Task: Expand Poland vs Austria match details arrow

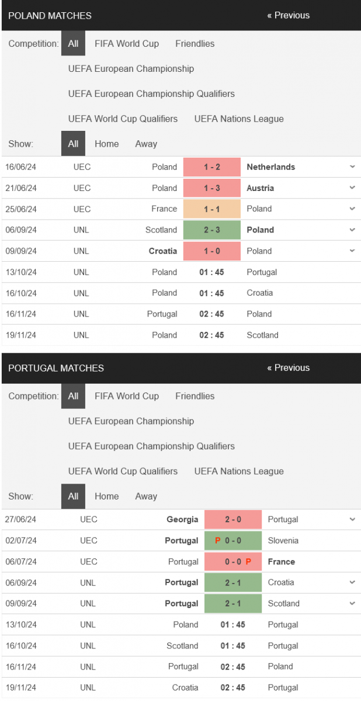Action: click(x=352, y=188)
